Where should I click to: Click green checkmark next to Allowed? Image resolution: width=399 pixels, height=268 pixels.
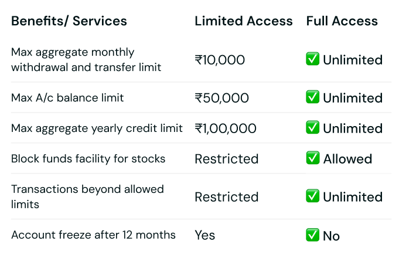tap(312, 158)
